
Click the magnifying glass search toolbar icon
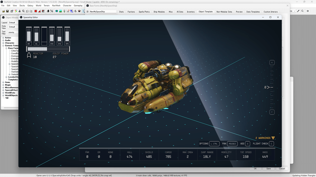click(23, 11)
